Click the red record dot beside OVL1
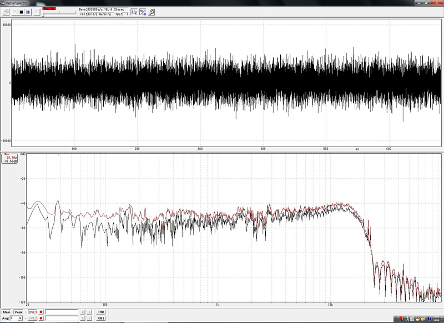Screen dimensions: 444x323 pos(41,312)
